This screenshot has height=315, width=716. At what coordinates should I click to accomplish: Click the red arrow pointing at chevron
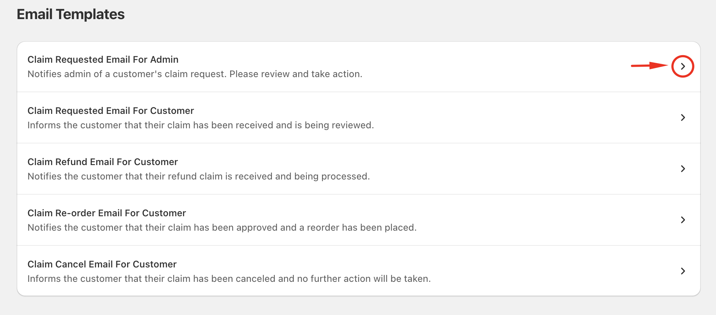649,66
